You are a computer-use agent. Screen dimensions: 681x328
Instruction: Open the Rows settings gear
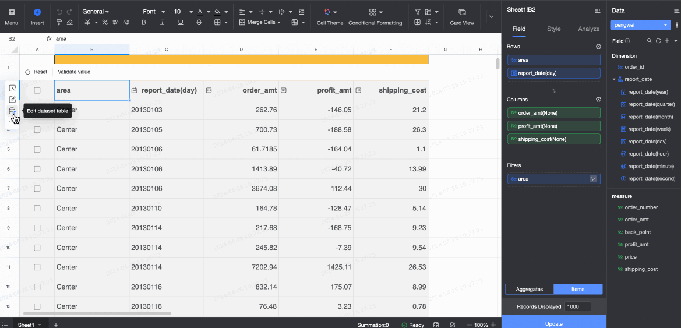click(598, 47)
